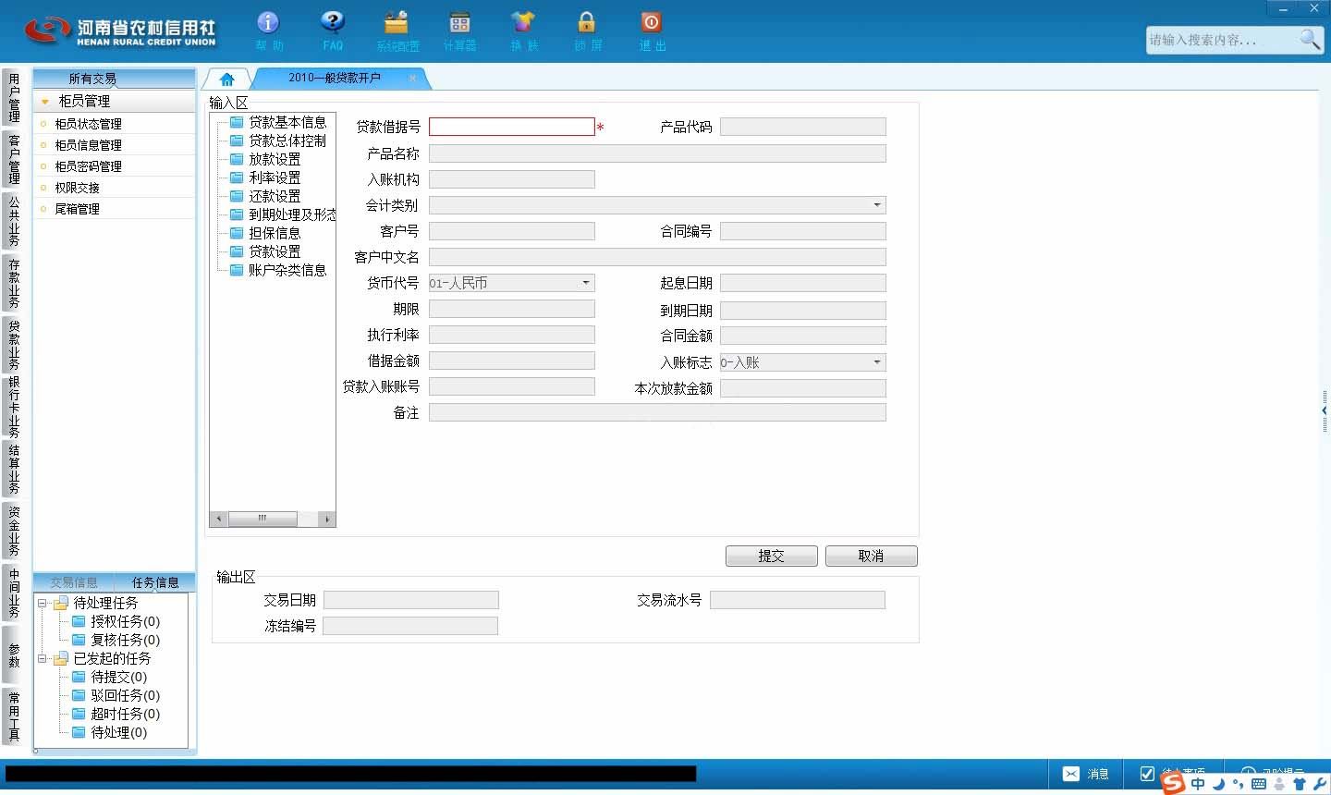Open the 入账标志 0-入账 dropdown
Screen dimensions: 1331x795
click(876, 362)
